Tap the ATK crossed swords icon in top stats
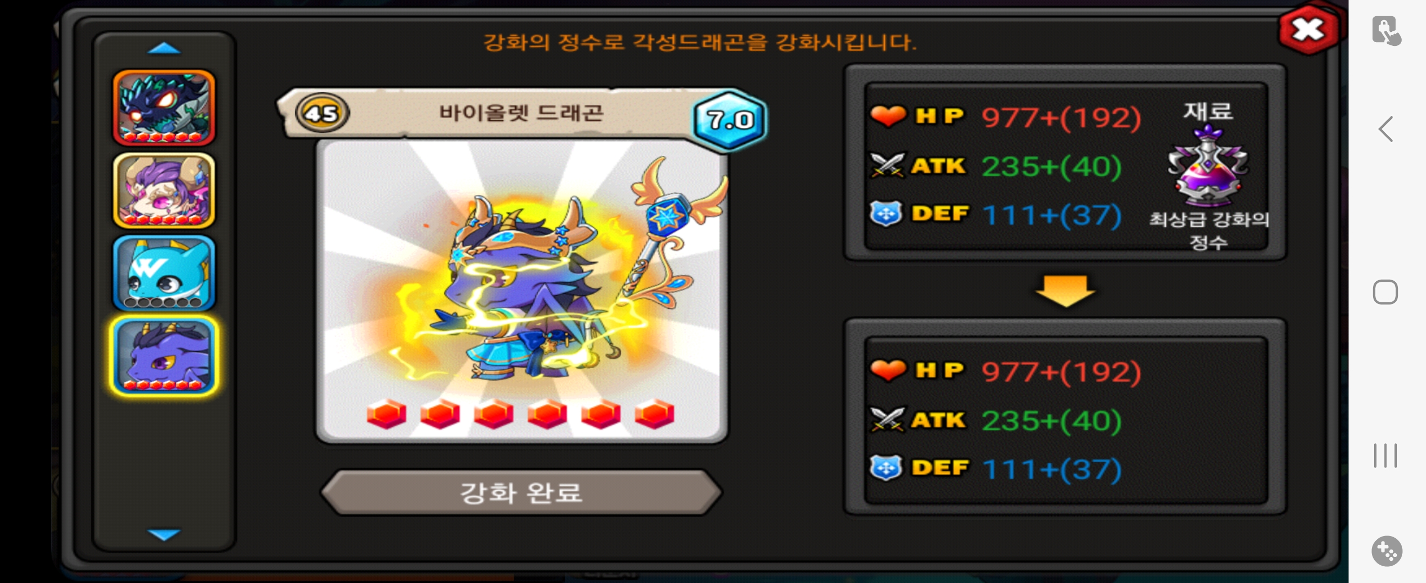This screenshot has height=583, width=1426. pyautogui.click(x=887, y=165)
